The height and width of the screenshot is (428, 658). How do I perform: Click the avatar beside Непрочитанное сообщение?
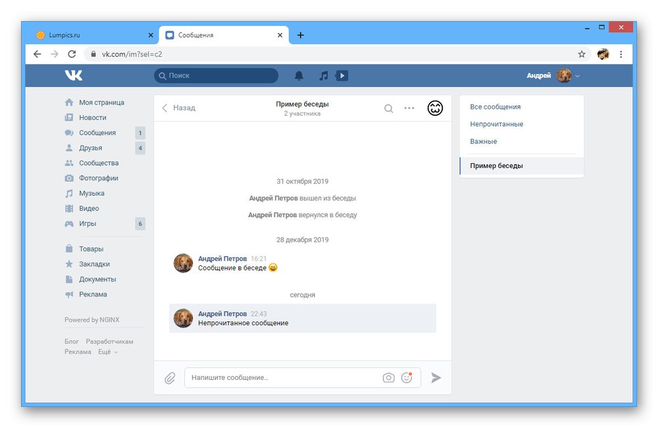[184, 318]
